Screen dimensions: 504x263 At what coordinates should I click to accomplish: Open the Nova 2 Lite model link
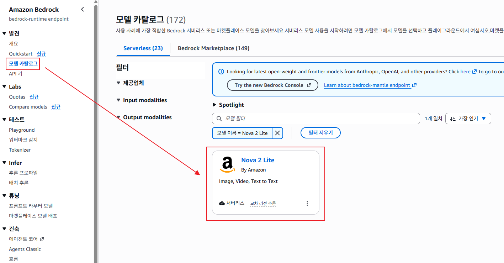point(258,160)
